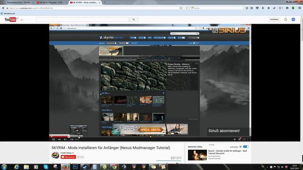This screenshot has height=170, width=303.
Task: Open the Autoplay info icon
Action: pyautogui.click(x=241, y=147)
